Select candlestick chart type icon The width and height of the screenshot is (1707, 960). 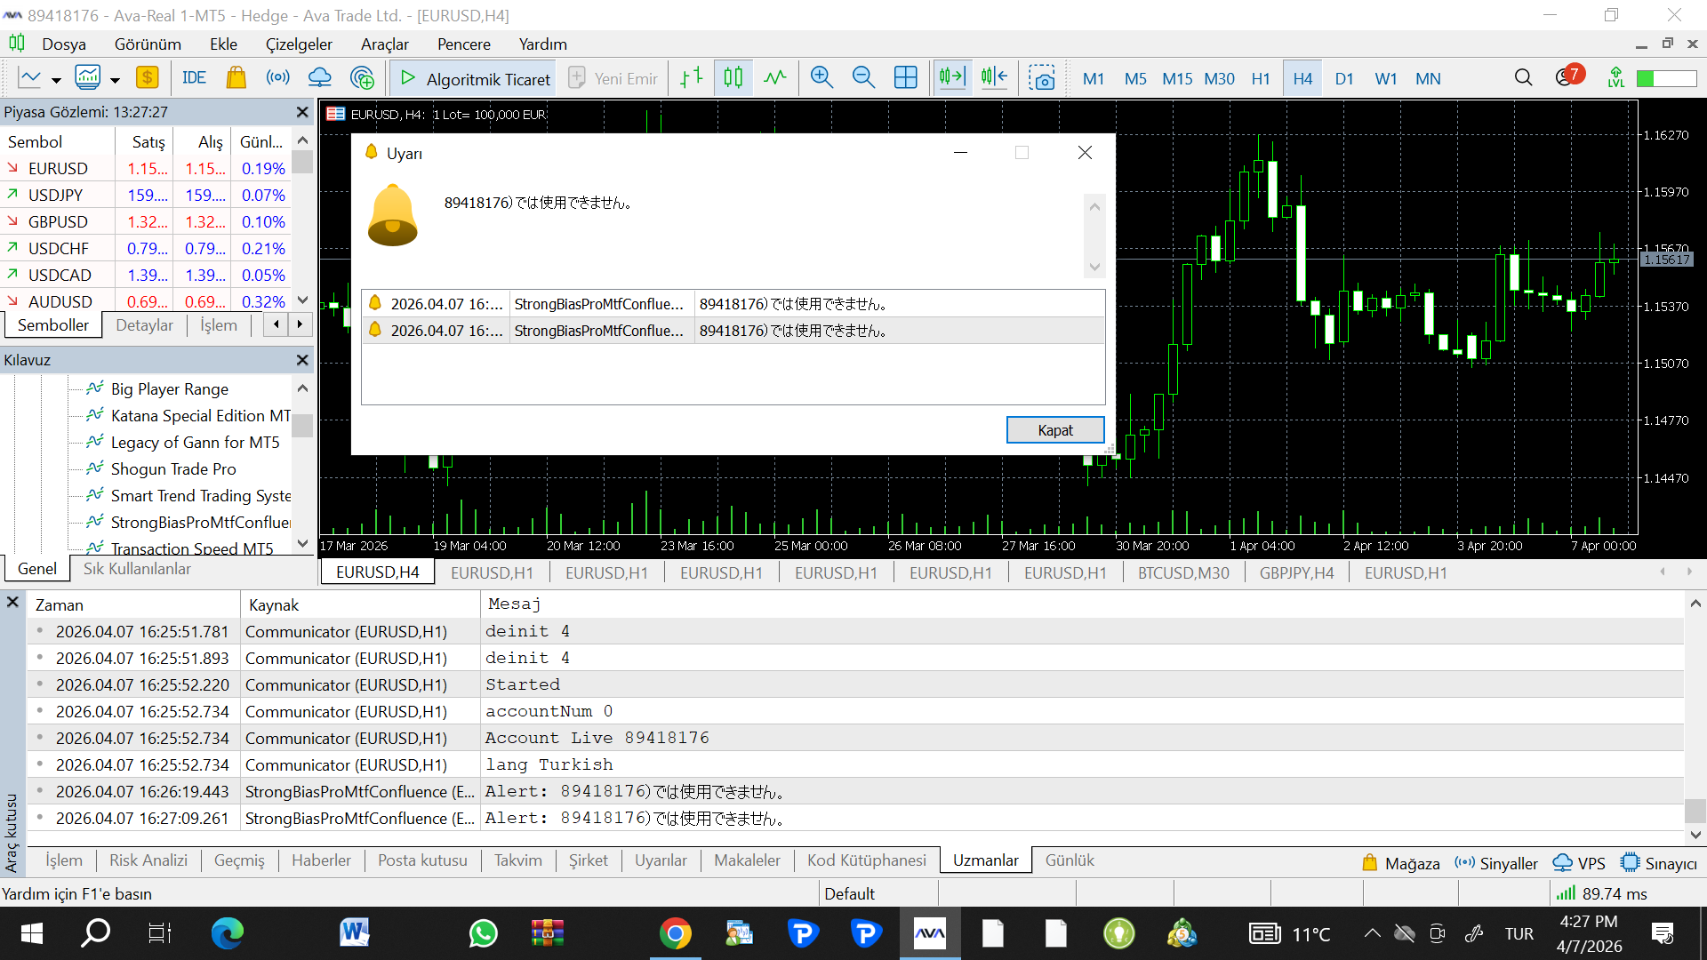coord(733,78)
